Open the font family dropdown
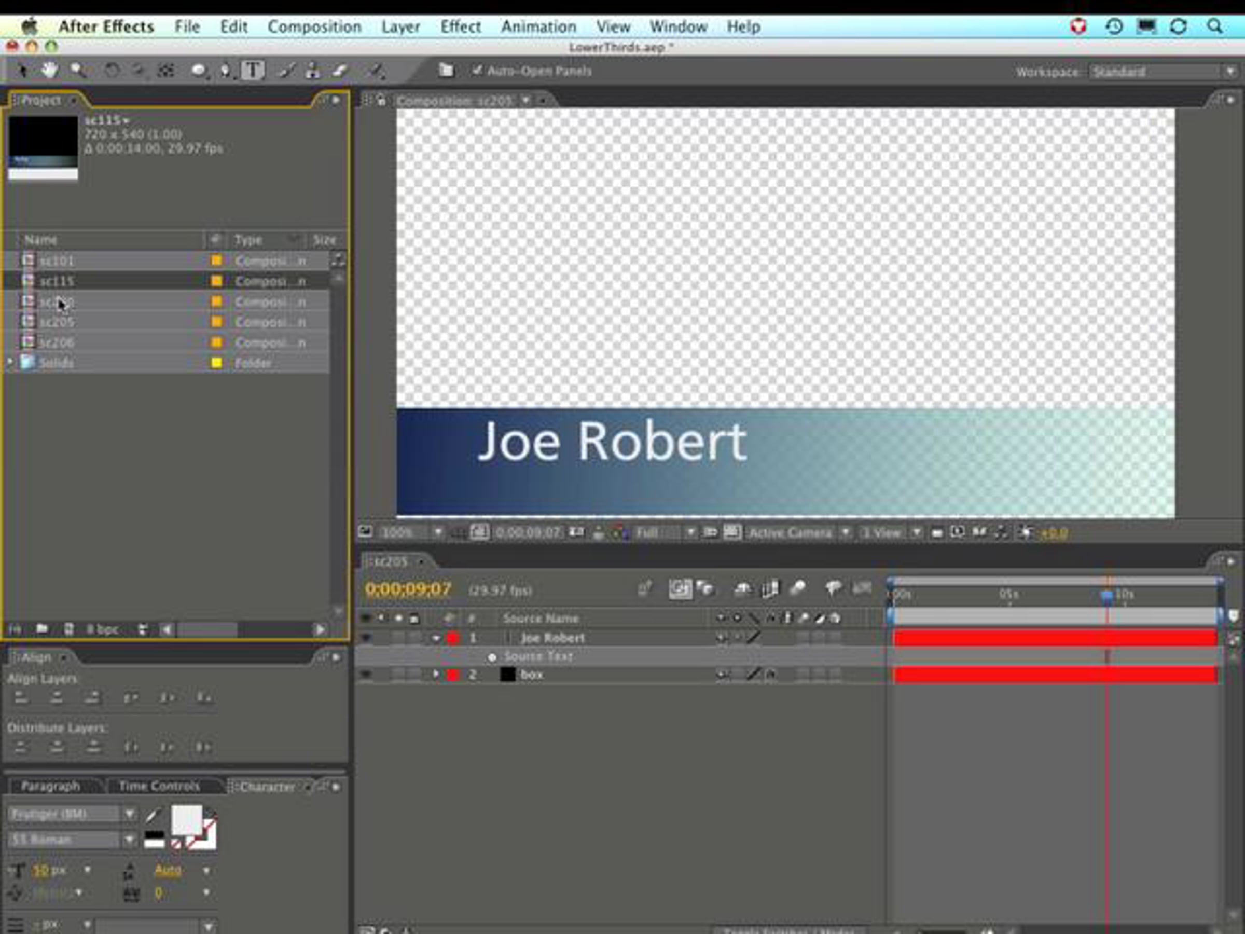The height and width of the screenshot is (934, 1245). click(73, 814)
